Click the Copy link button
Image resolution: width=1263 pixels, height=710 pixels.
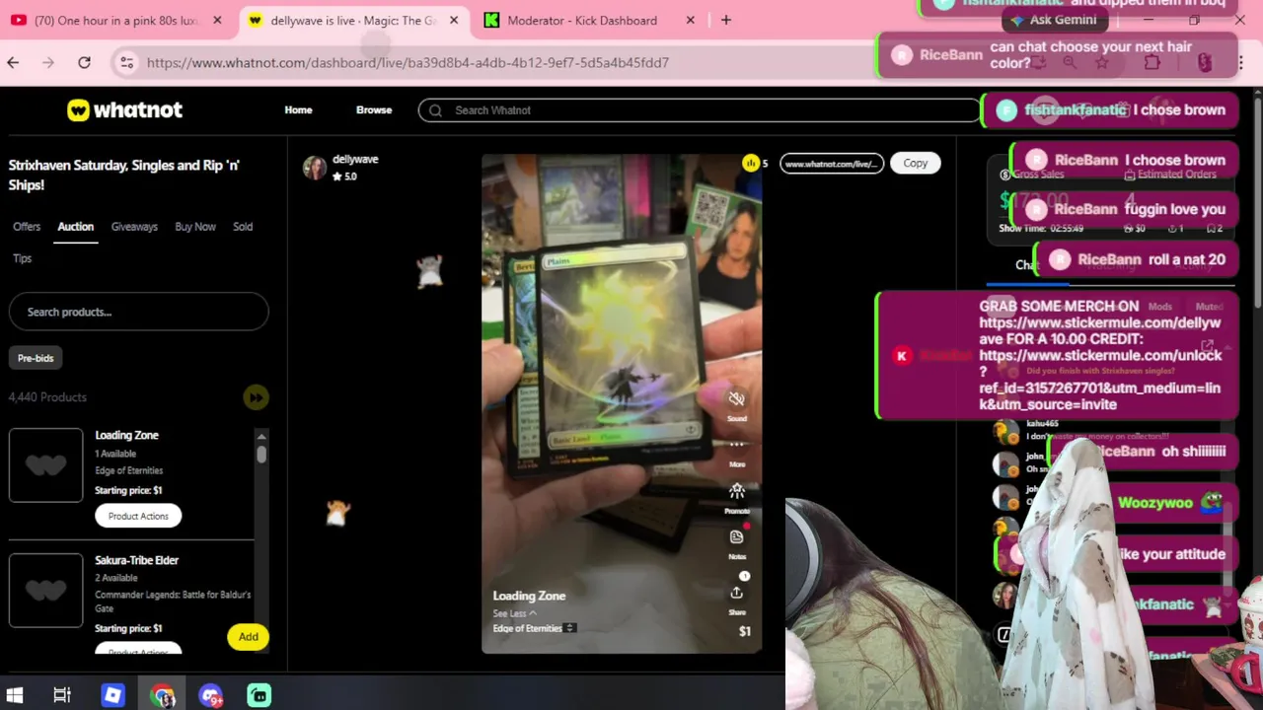tap(915, 163)
